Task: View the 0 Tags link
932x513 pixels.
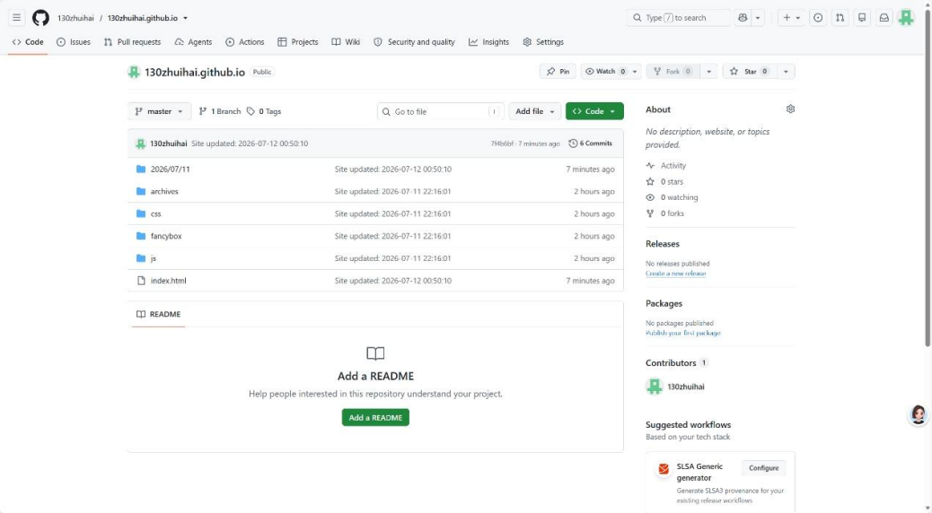Action: [264, 111]
